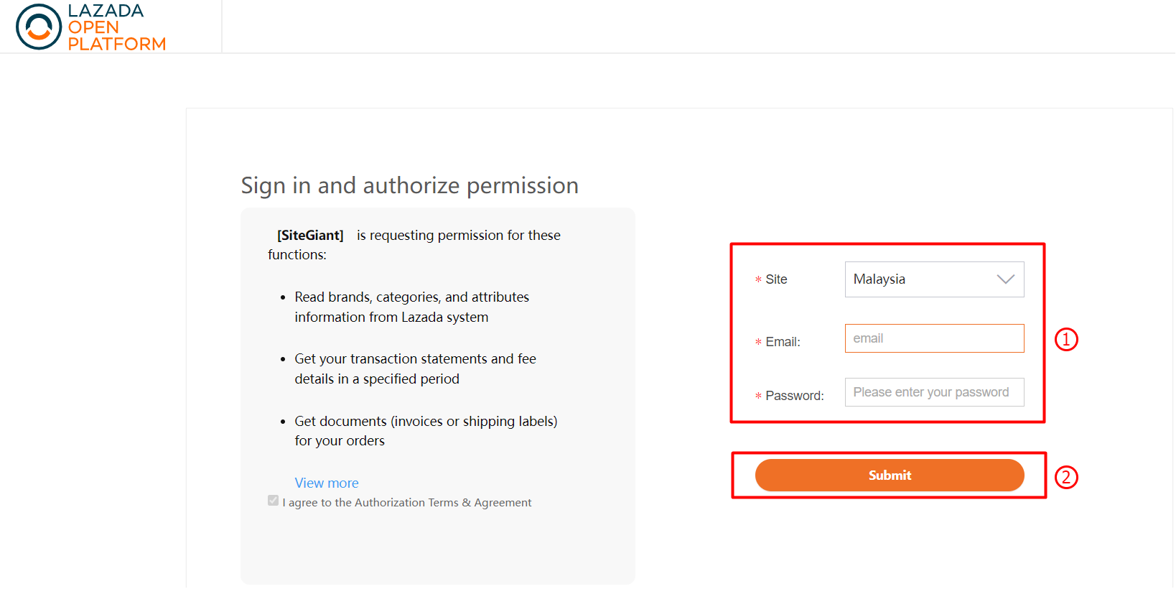Click the SiteGiant permission request panel
Image resolution: width=1176 pixels, height=589 pixels.
437,395
